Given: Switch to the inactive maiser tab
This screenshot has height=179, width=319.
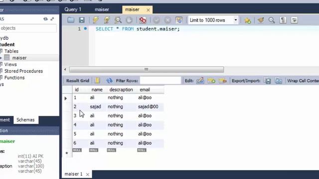Looking at the screenshot, I should (102, 9).
